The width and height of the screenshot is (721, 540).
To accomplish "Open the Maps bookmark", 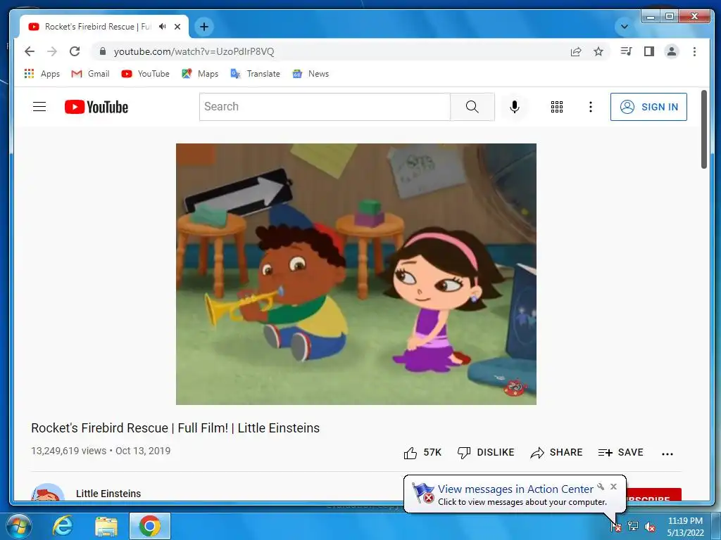I will (x=200, y=73).
